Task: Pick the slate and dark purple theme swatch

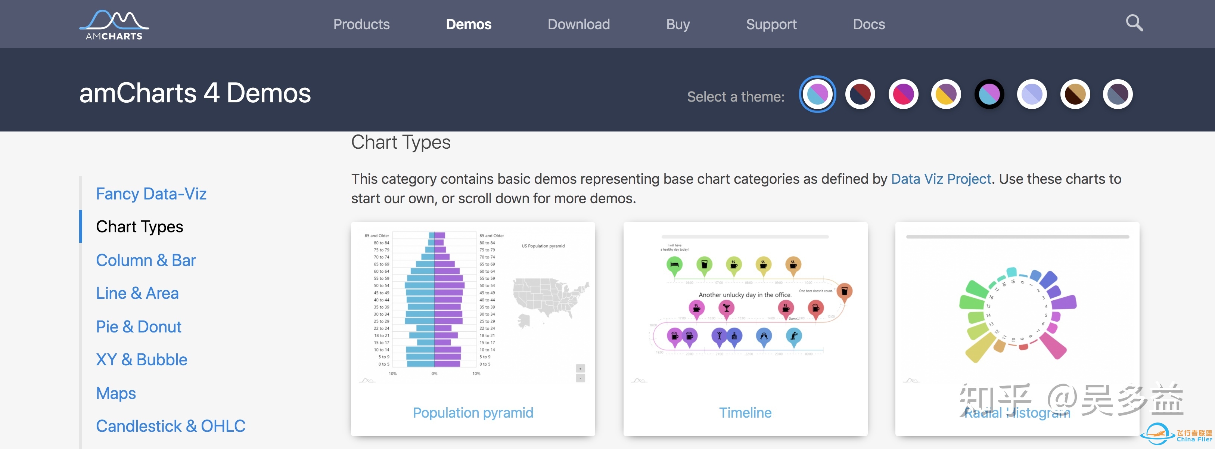Action: 1118,95
